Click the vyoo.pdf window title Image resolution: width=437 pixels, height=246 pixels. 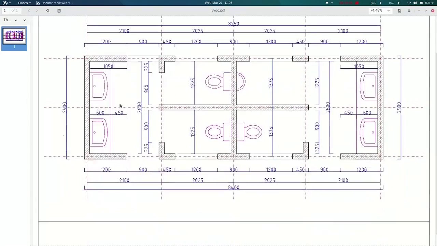coord(218,10)
